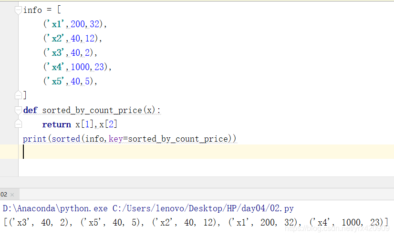Collapse the info list fold marker
Viewport: 394px width, 237px height.
(x=18, y=10)
